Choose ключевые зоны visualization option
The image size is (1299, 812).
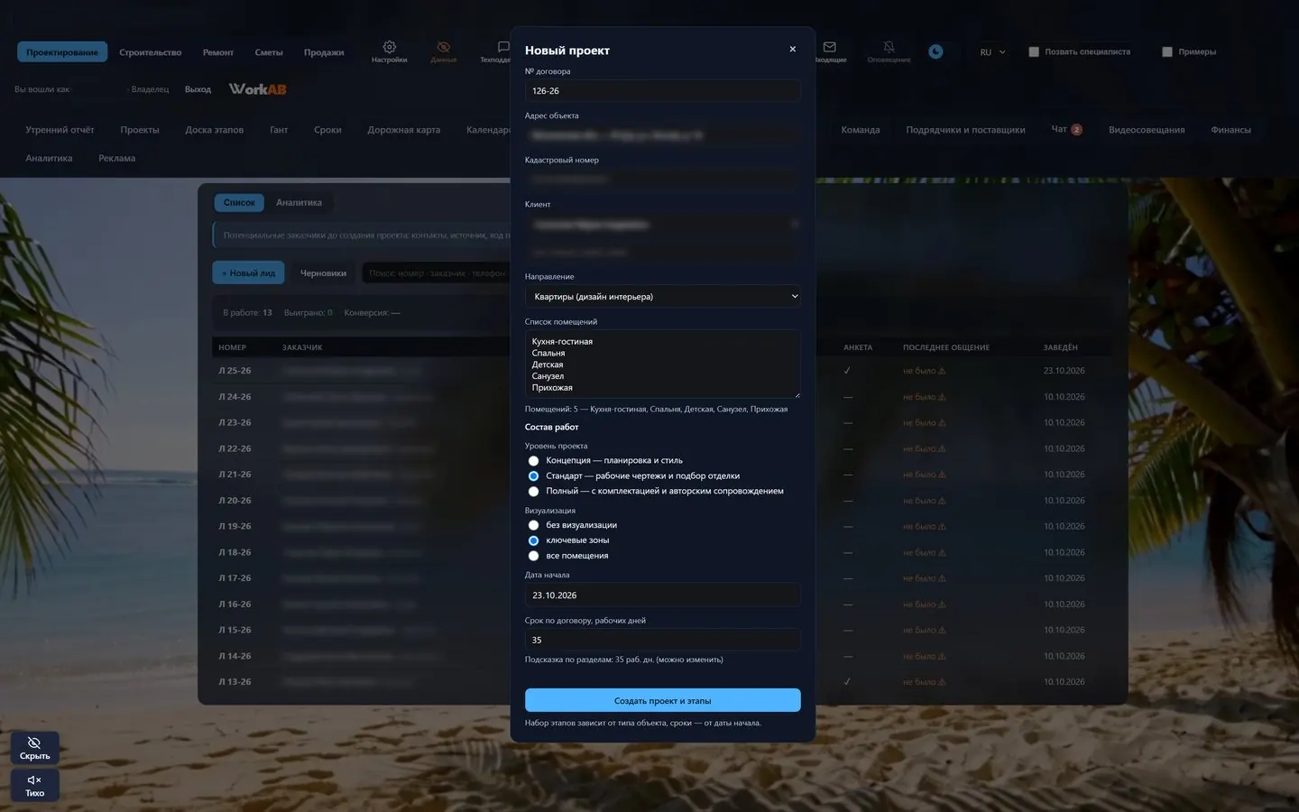(x=534, y=540)
